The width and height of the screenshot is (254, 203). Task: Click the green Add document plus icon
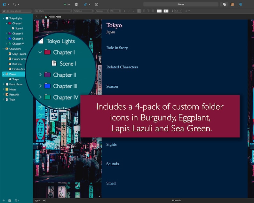[65, 4]
